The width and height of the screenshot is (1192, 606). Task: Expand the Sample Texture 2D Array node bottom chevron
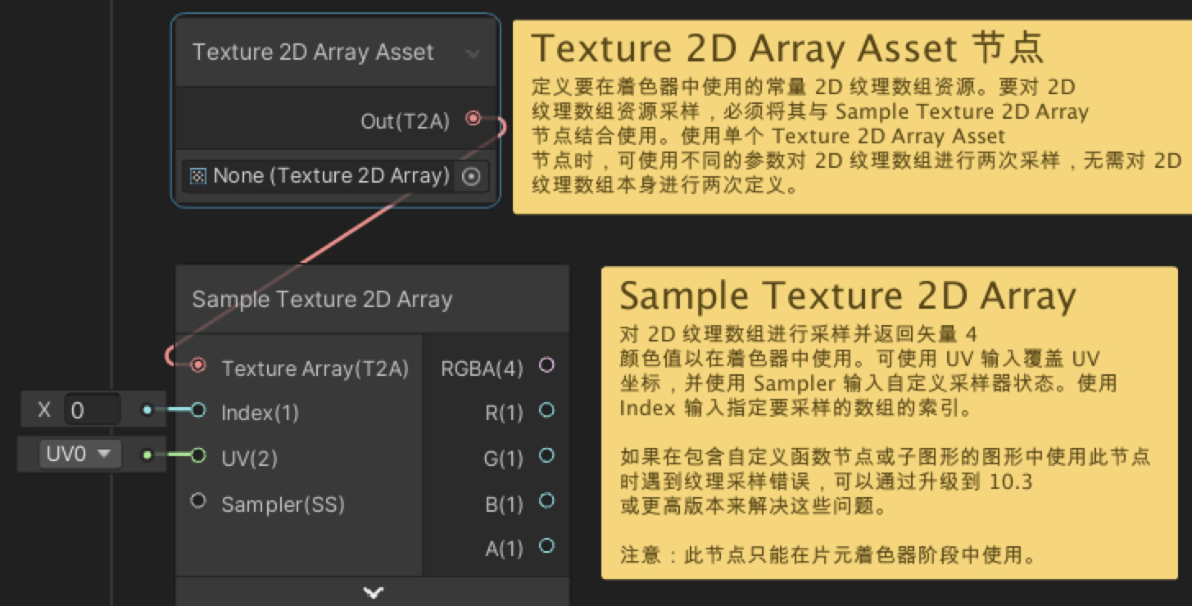click(x=373, y=592)
